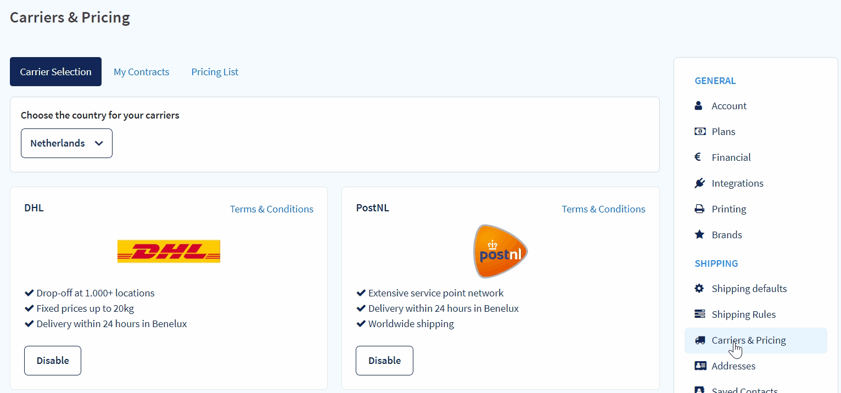
Task: Open the Plans menu item
Action: coord(723,132)
